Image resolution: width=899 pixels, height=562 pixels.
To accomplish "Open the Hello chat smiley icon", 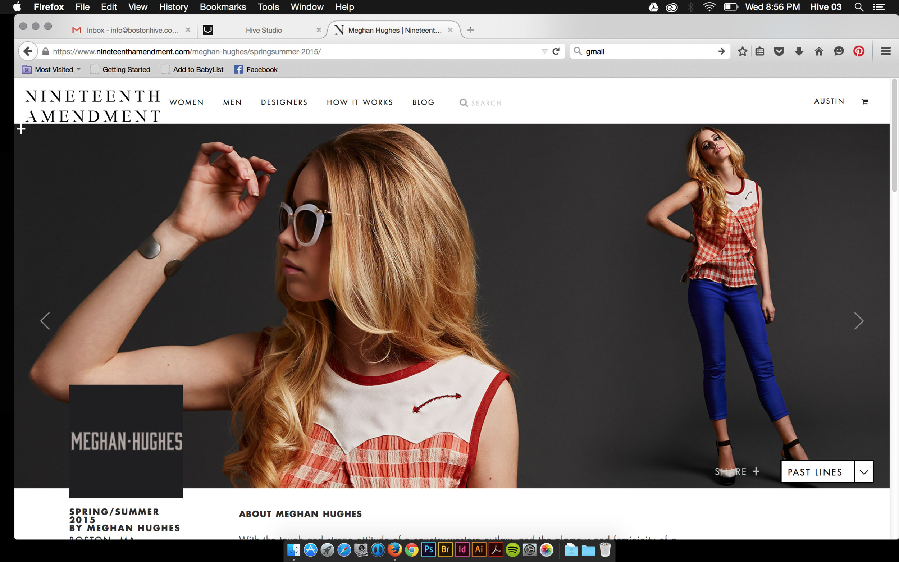I will [839, 51].
